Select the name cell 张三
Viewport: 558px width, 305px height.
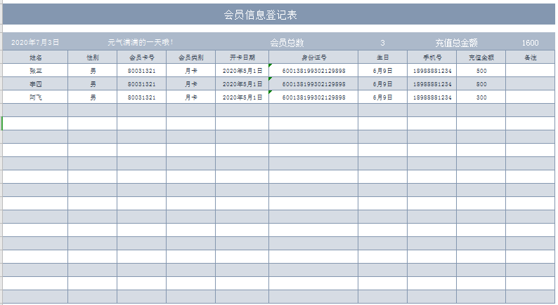[35, 71]
